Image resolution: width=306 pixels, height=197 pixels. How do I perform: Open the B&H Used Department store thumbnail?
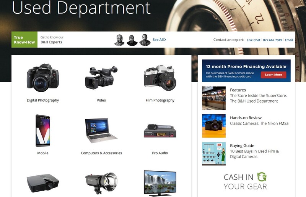click(x=214, y=98)
